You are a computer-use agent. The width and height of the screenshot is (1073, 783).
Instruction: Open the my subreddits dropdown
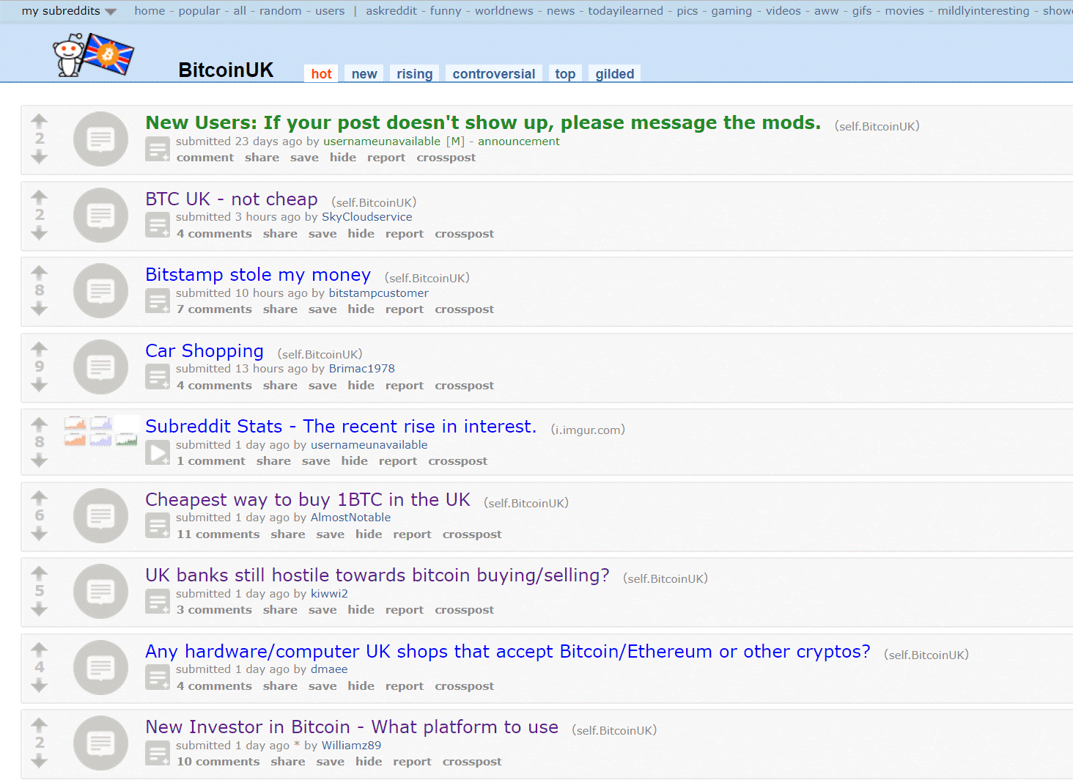pyautogui.click(x=69, y=11)
